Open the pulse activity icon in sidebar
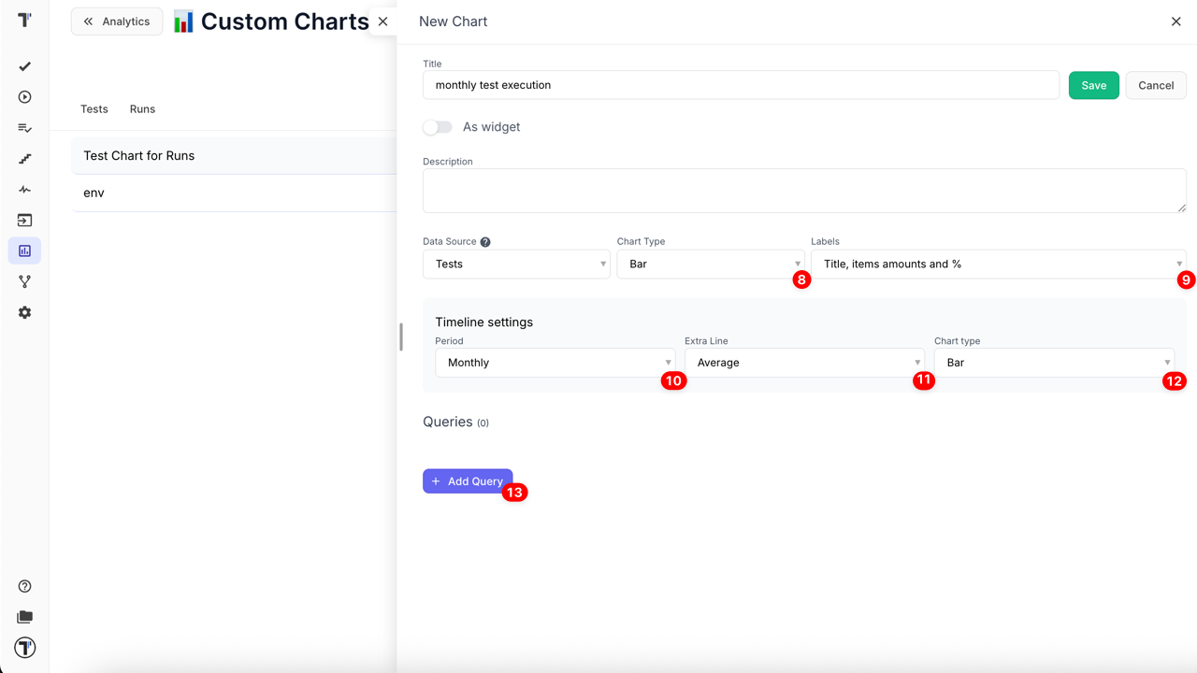The width and height of the screenshot is (1197, 673). pos(24,189)
